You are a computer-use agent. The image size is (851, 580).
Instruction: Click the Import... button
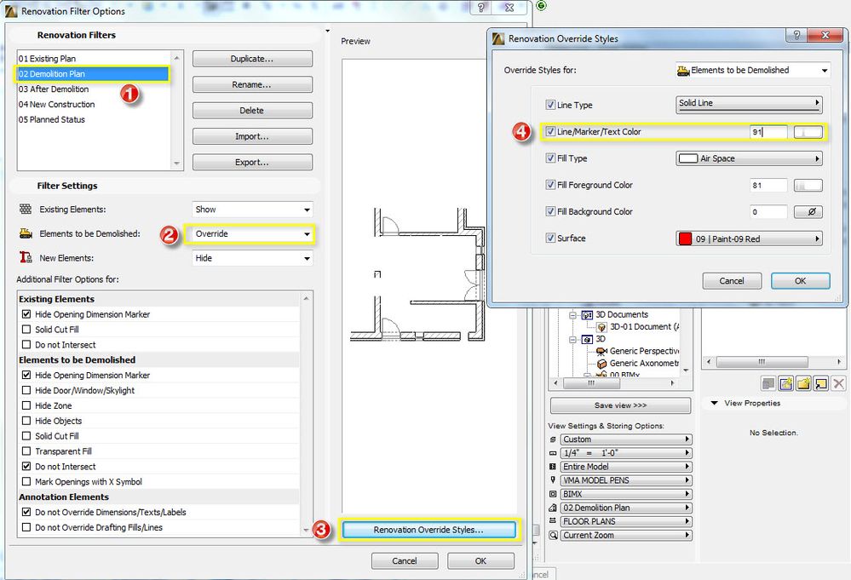coord(252,136)
